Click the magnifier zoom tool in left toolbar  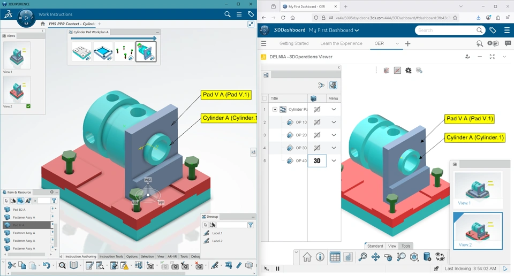(x=62, y=265)
